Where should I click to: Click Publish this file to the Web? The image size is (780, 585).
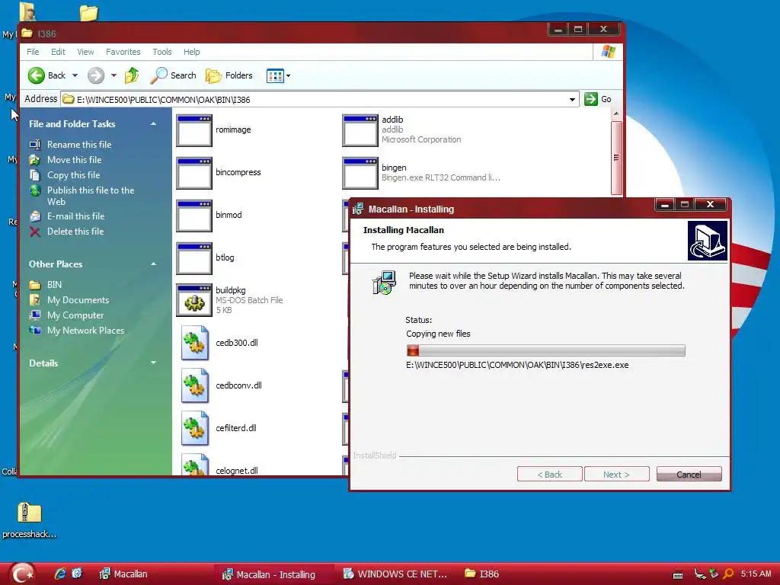91,196
